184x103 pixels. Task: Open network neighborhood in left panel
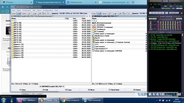click(44, 13)
